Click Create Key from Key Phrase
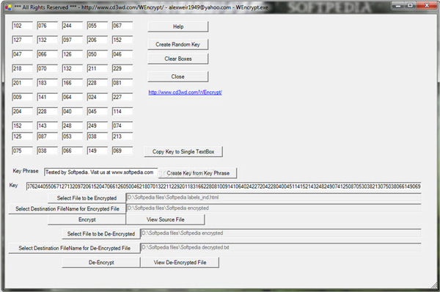The width and height of the screenshot is (440, 292). click(x=198, y=173)
